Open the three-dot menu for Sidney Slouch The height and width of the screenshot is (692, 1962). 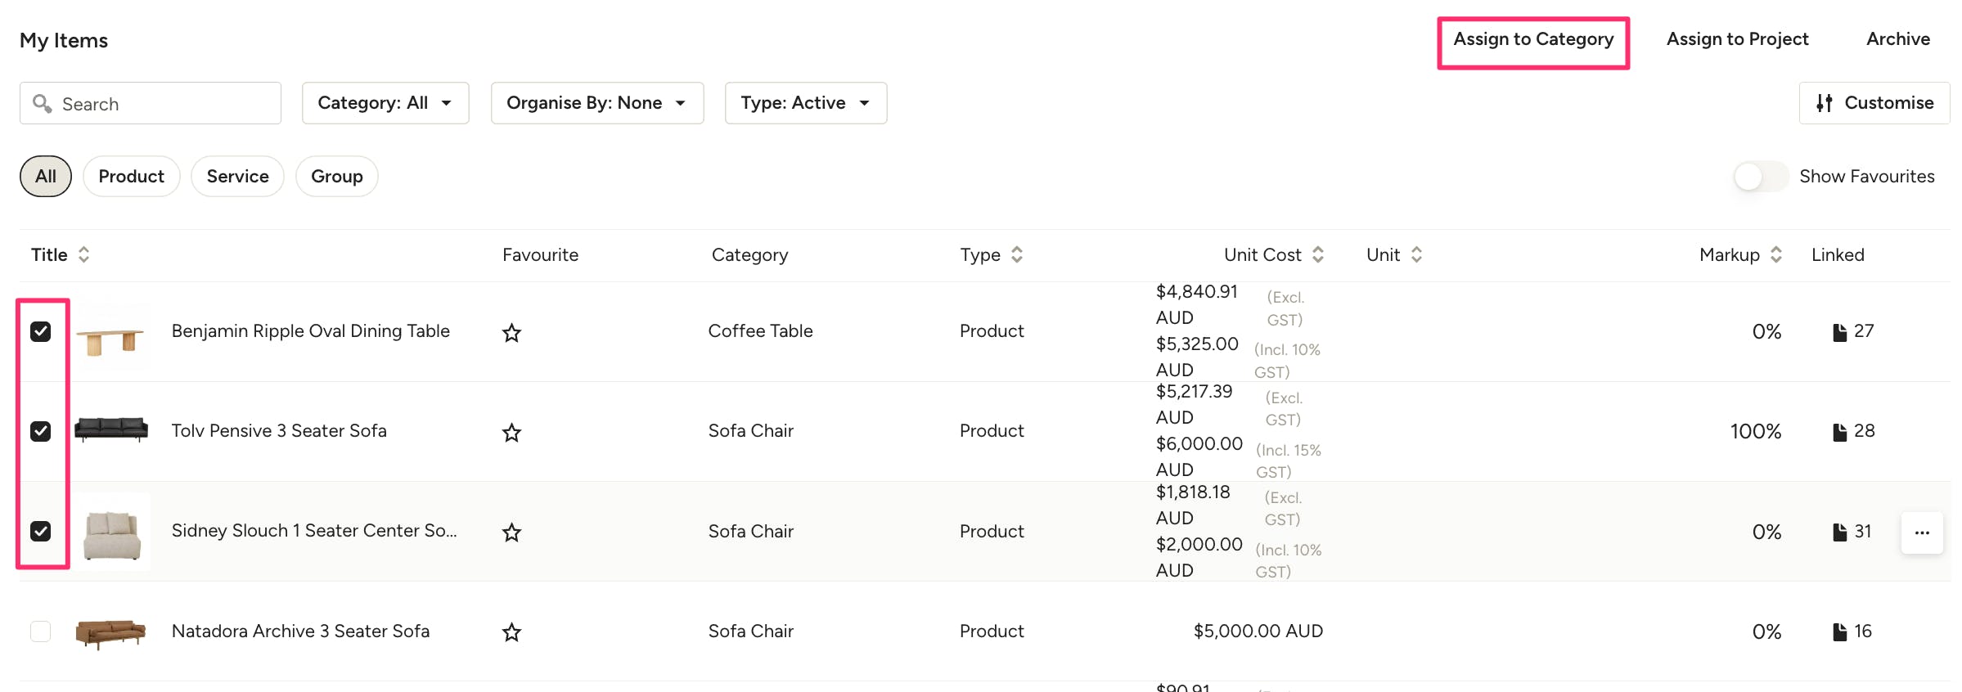(1921, 532)
